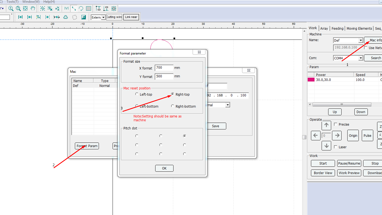Image resolution: width=382 pixels, height=215 pixels.
Task: Toggle the grid display icon
Action: click(x=89, y=8)
